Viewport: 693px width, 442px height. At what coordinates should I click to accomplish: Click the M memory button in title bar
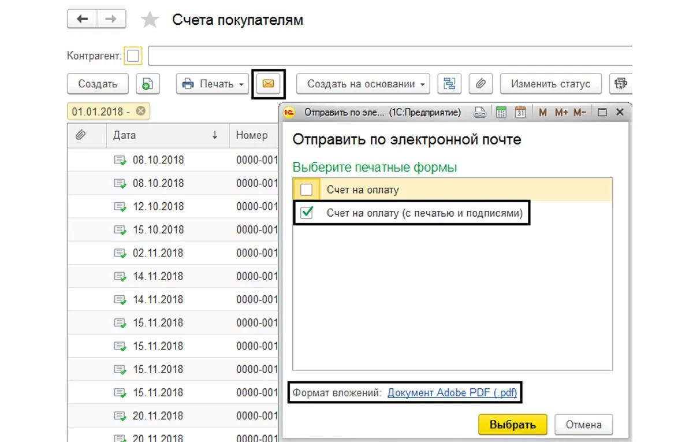click(x=543, y=113)
